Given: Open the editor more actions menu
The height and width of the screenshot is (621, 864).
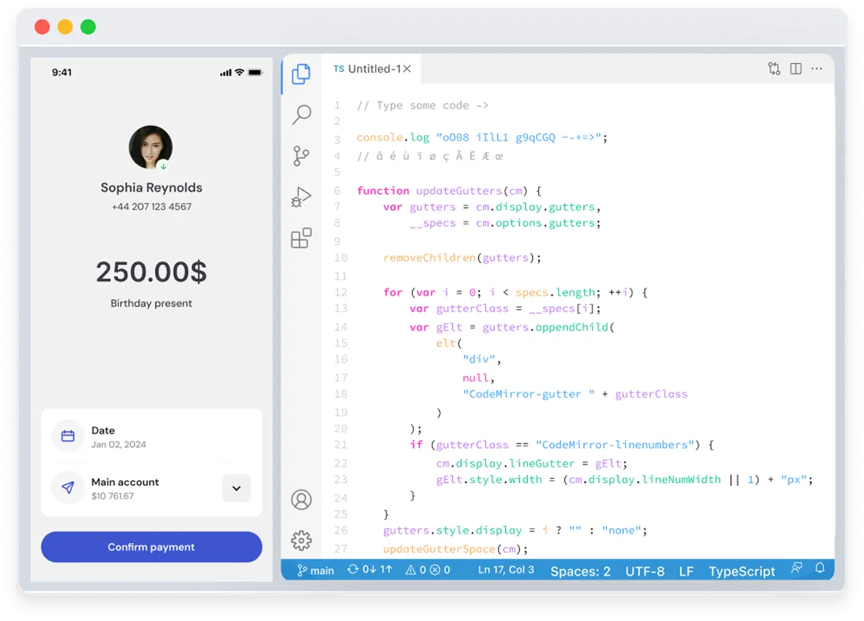Looking at the screenshot, I should (816, 68).
